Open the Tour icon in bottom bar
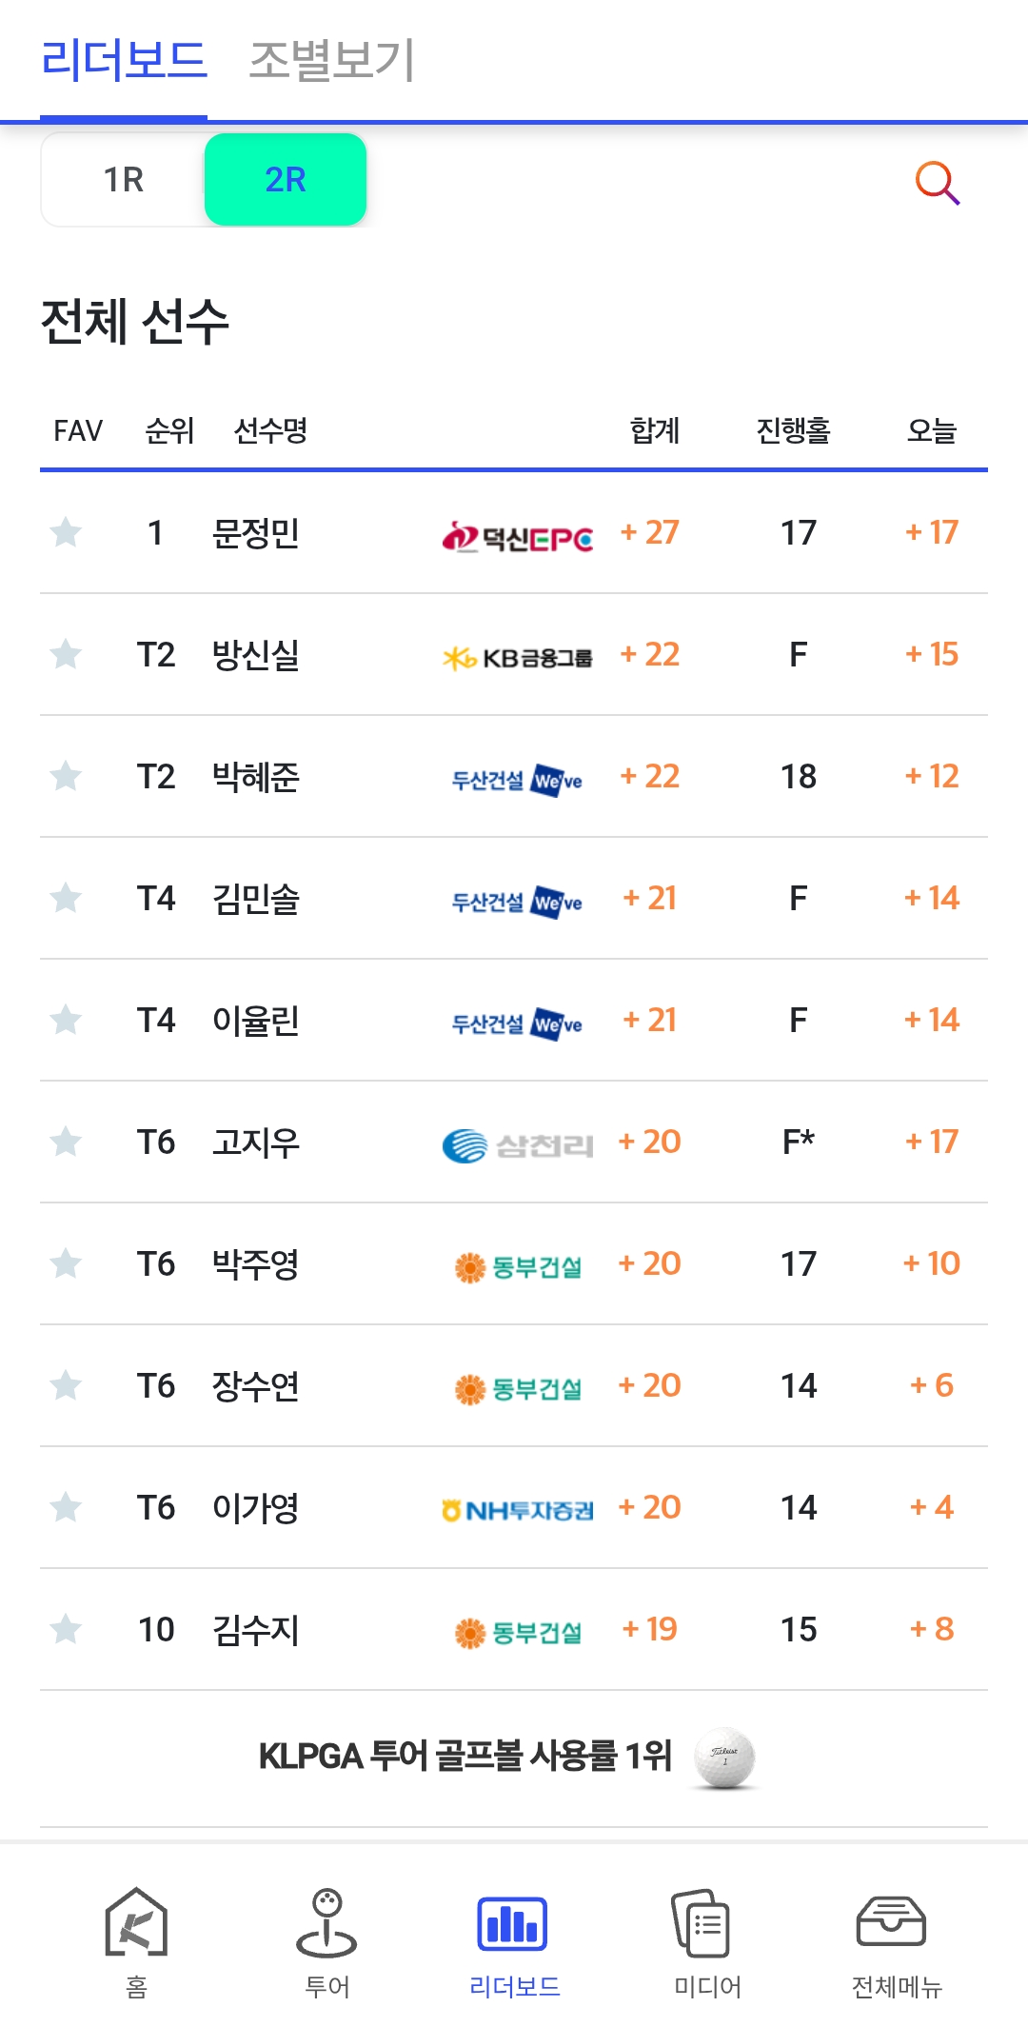 point(326,1923)
